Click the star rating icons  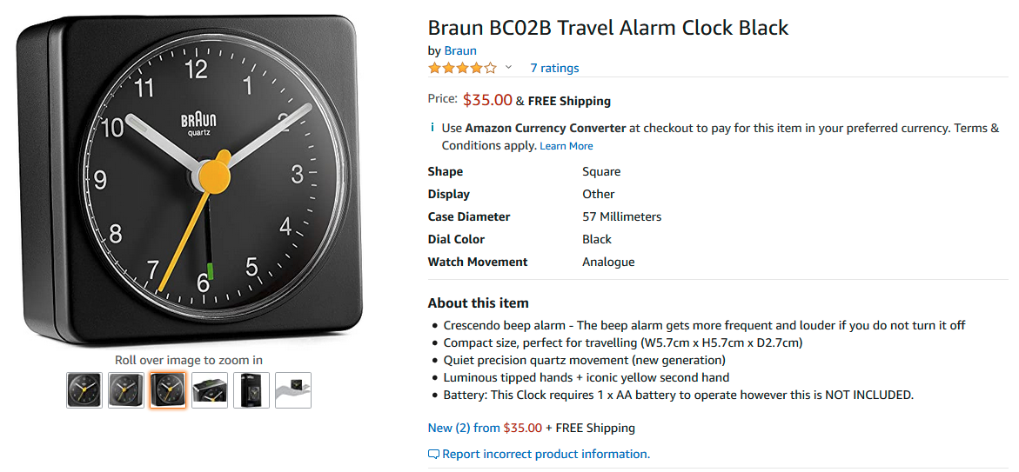click(x=462, y=68)
